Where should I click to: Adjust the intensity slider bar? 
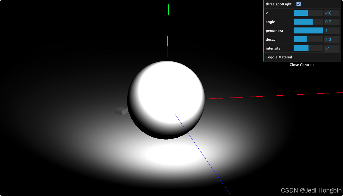(x=308, y=48)
